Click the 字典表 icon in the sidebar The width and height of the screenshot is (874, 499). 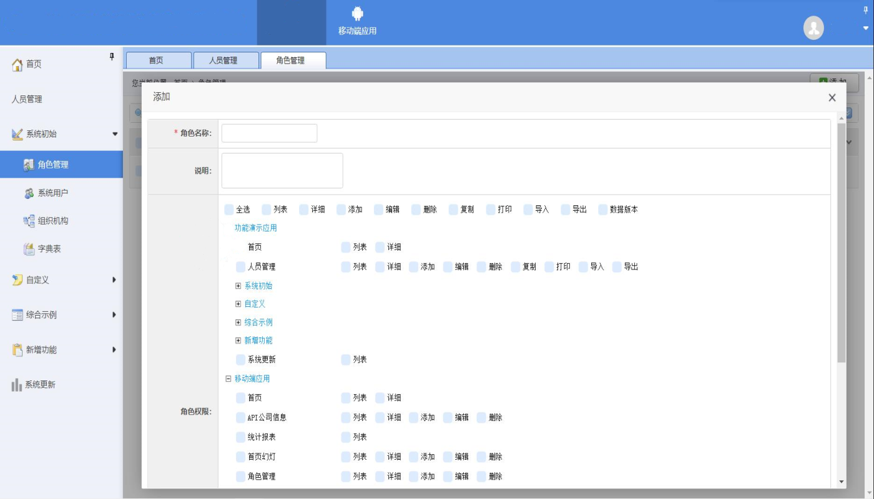coord(29,249)
